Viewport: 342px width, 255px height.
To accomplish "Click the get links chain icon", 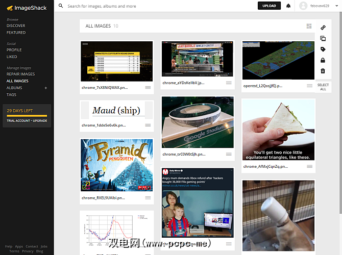I will click(x=323, y=28).
